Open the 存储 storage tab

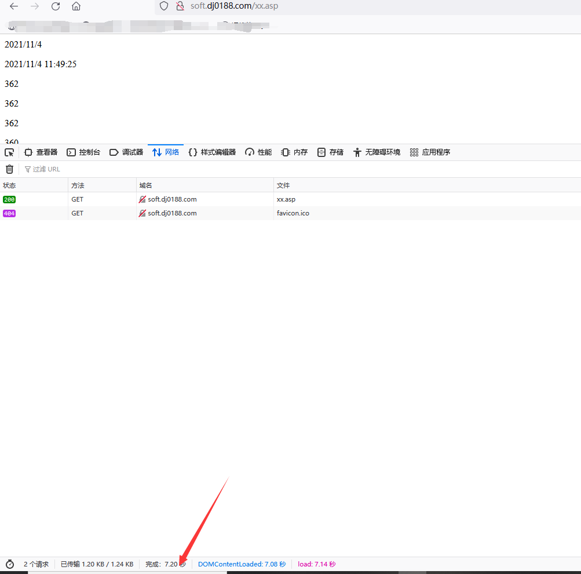pos(330,152)
